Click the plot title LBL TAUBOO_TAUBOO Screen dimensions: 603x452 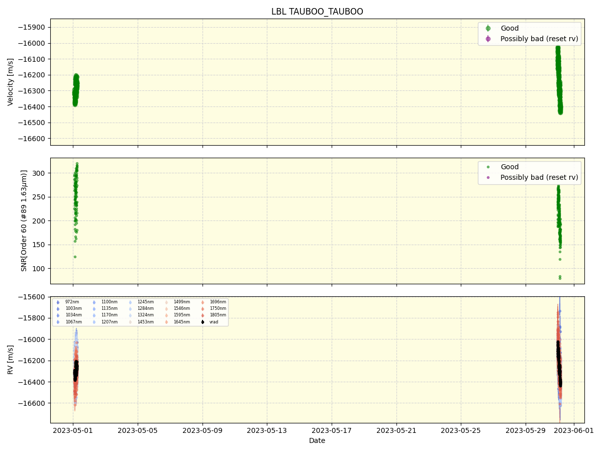pos(317,12)
